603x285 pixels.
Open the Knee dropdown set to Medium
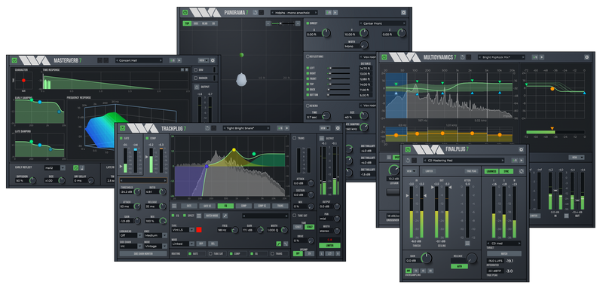(155, 235)
